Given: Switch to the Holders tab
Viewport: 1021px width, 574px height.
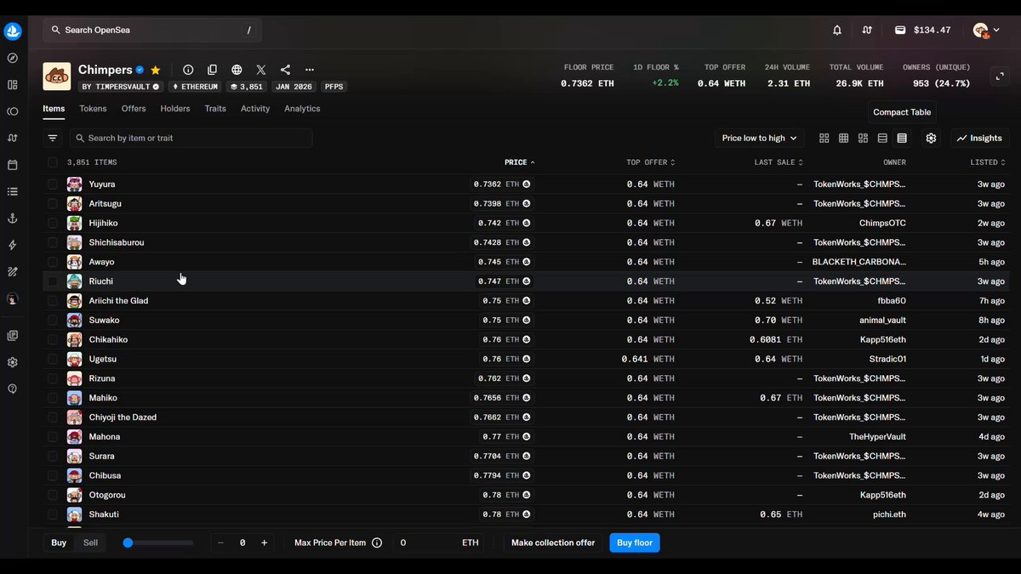Looking at the screenshot, I should 175,109.
